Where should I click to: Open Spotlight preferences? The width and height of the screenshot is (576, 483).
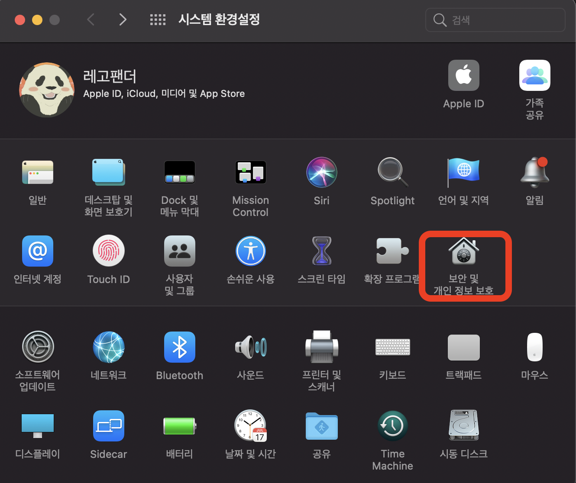[393, 172]
